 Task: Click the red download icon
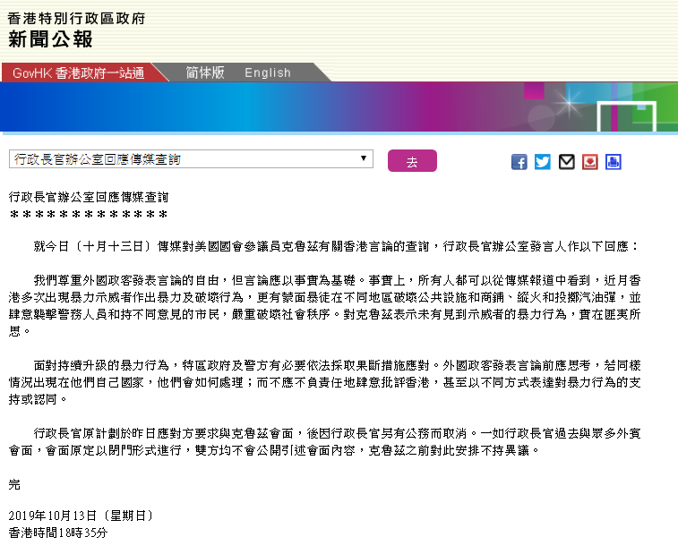pyautogui.click(x=589, y=162)
